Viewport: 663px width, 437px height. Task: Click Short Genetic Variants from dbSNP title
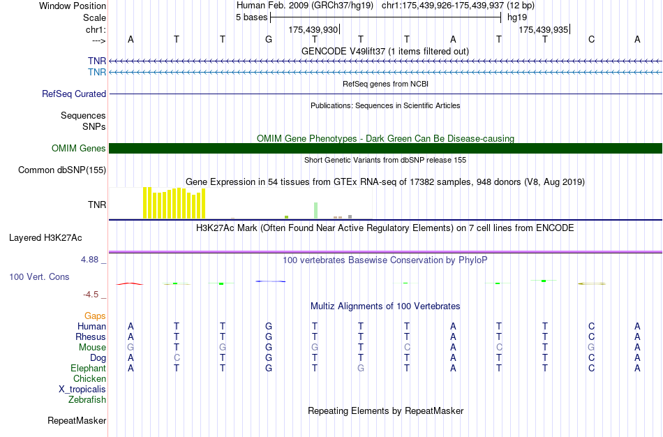[385, 160]
